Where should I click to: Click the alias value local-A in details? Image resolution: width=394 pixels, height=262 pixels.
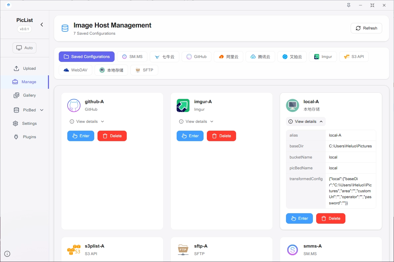click(335, 135)
